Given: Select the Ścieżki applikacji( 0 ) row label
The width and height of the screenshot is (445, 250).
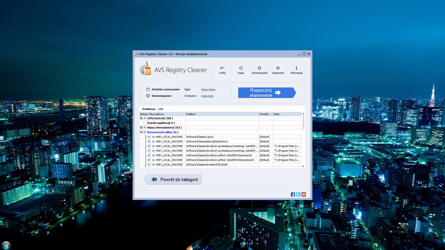Looking at the screenshot, I should tap(161, 123).
